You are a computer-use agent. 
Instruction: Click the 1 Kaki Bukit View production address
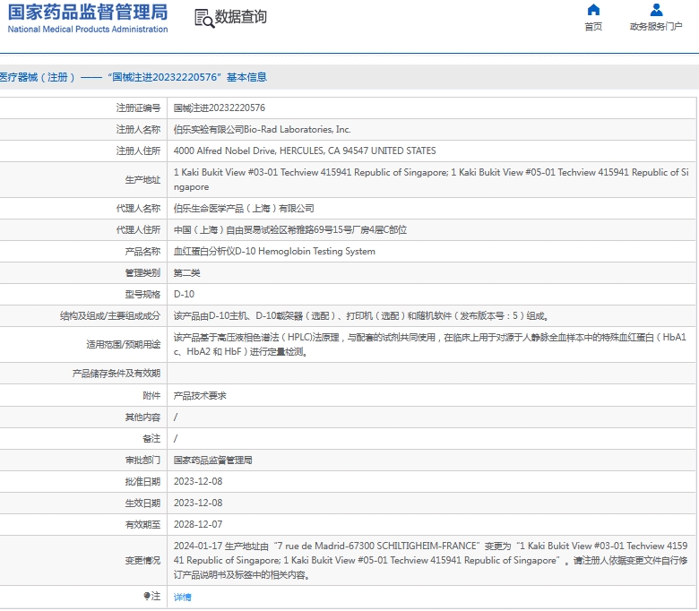[x=431, y=179]
